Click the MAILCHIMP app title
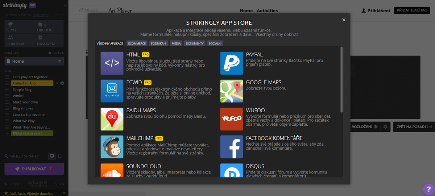This screenshot has height=196, width=435. coord(140,138)
